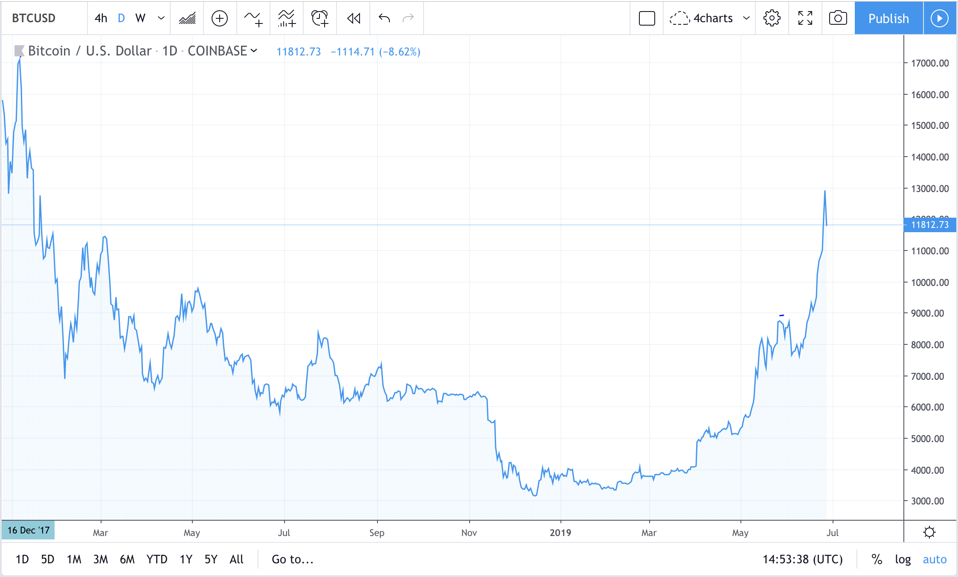
Task: Set range to 1M
Action: pos(74,559)
